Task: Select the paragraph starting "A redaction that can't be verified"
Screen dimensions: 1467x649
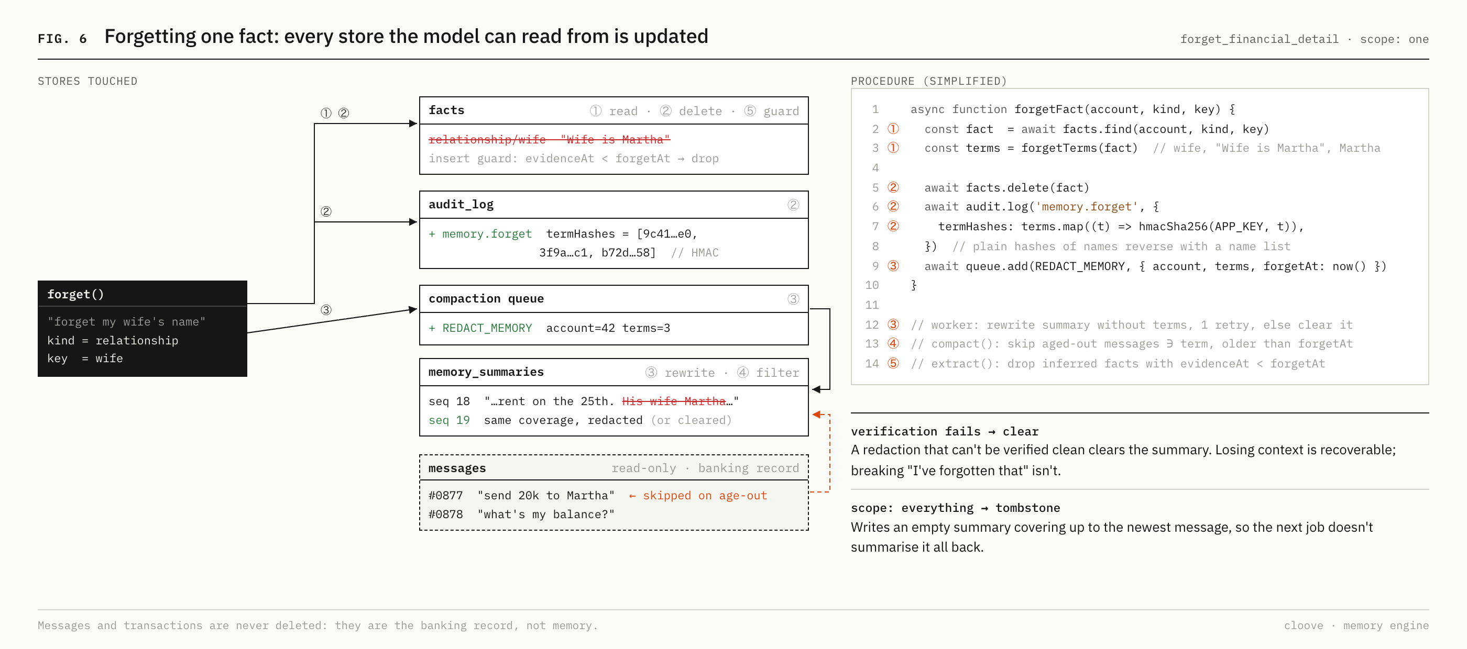Action: coord(1123,460)
